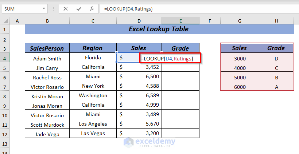299x154 pixels.
Task: Select column A header
Action: coord(17,21)
